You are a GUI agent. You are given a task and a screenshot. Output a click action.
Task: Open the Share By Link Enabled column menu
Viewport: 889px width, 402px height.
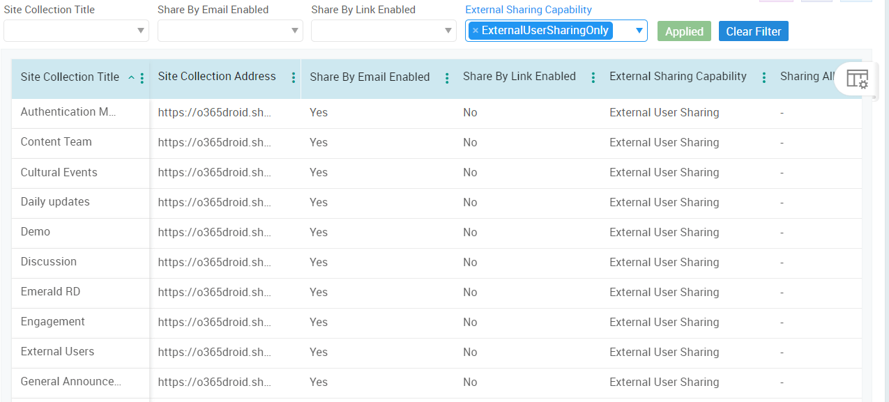(x=593, y=77)
